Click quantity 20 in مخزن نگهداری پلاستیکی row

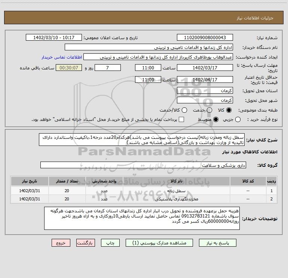(67, 199)
